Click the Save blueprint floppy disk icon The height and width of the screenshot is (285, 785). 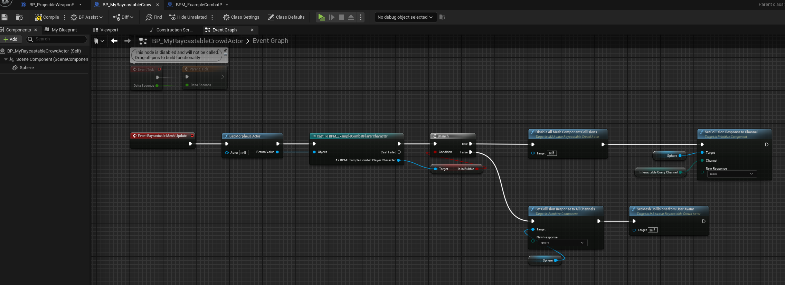4,17
